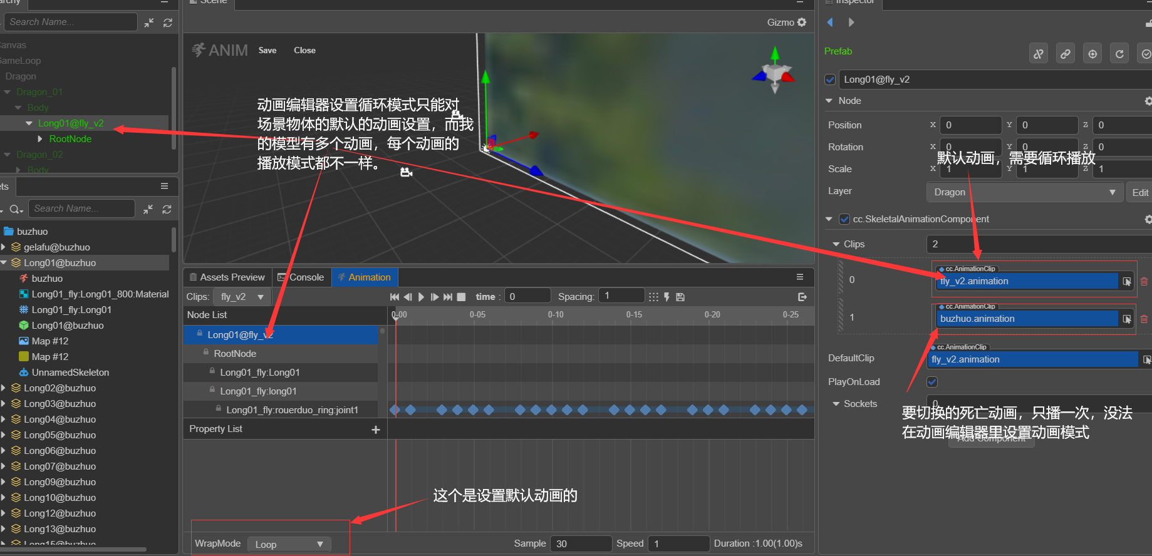Click Save in the ANIM editor bar

(267, 51)
